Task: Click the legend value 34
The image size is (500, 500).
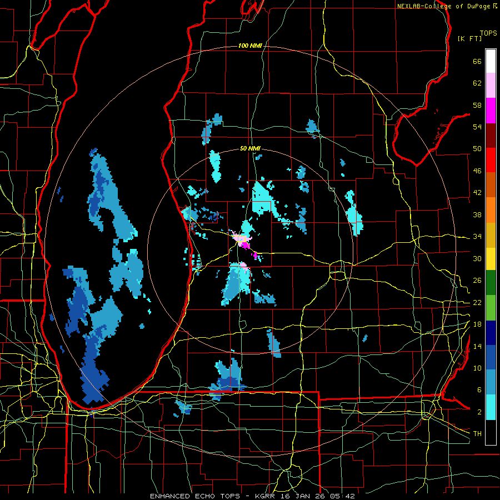Action: coord(477,236)
